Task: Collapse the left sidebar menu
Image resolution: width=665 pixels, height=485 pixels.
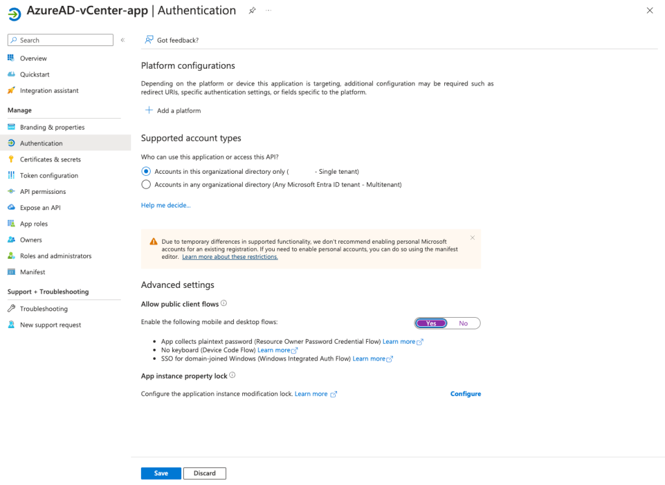Action: 122,40
